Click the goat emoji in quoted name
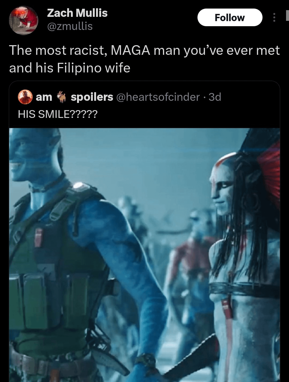The image size is (289, 382). [61, 97]
